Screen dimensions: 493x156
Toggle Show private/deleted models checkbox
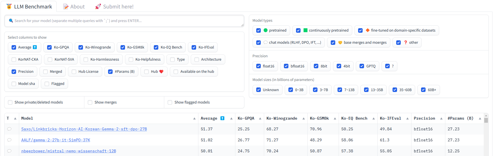(10, 102)
